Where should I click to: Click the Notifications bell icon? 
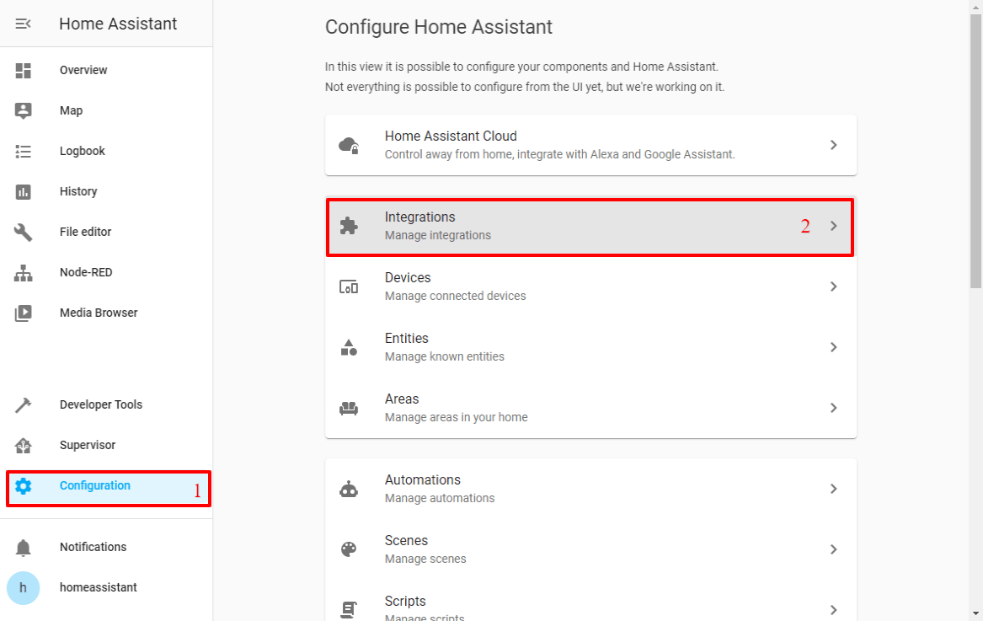click(x=24, y=548)
